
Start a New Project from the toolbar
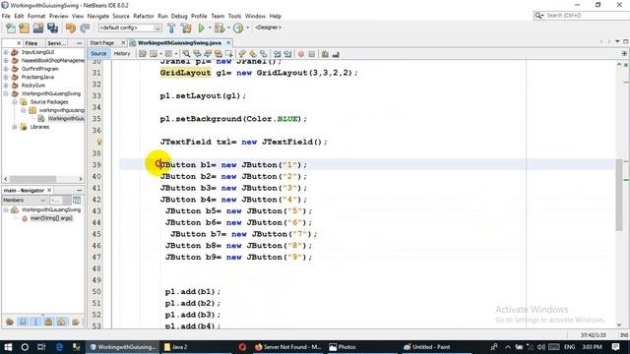[x=24, y=28]
